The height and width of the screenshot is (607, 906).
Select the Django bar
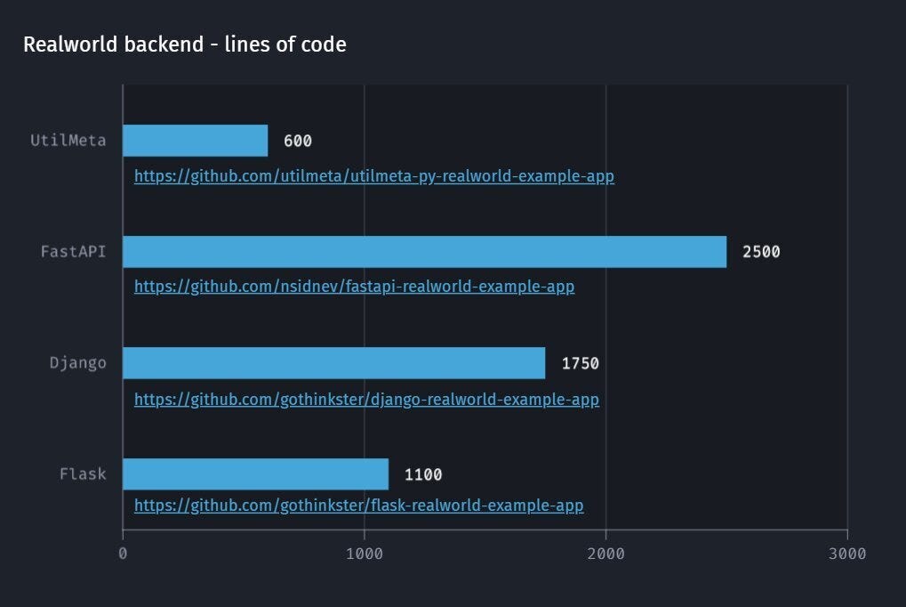point(333,362)
